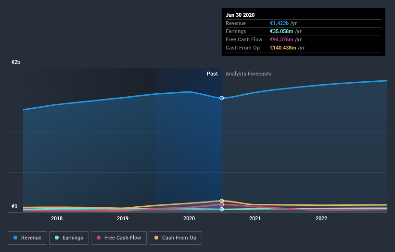Click the Earnings row label in tooltip
This screenshot has width=395, height=252.
tap(236, 31)
